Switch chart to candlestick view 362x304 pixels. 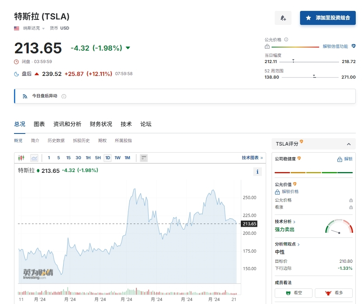[x=21, y=158]
